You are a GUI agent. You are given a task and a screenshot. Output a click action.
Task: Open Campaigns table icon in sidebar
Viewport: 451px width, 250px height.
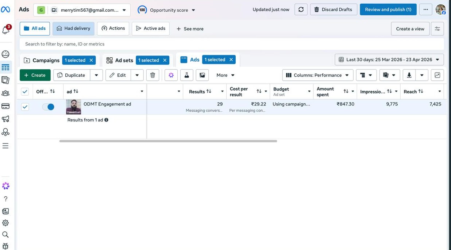pyautogui.click(x=5, y=68)
